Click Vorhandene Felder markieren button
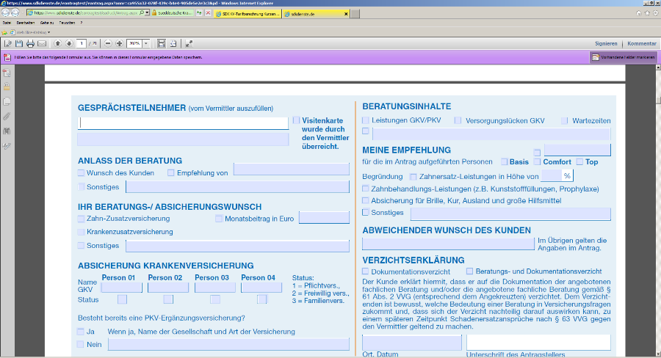661x358 pixels. (x=624, y=57)
